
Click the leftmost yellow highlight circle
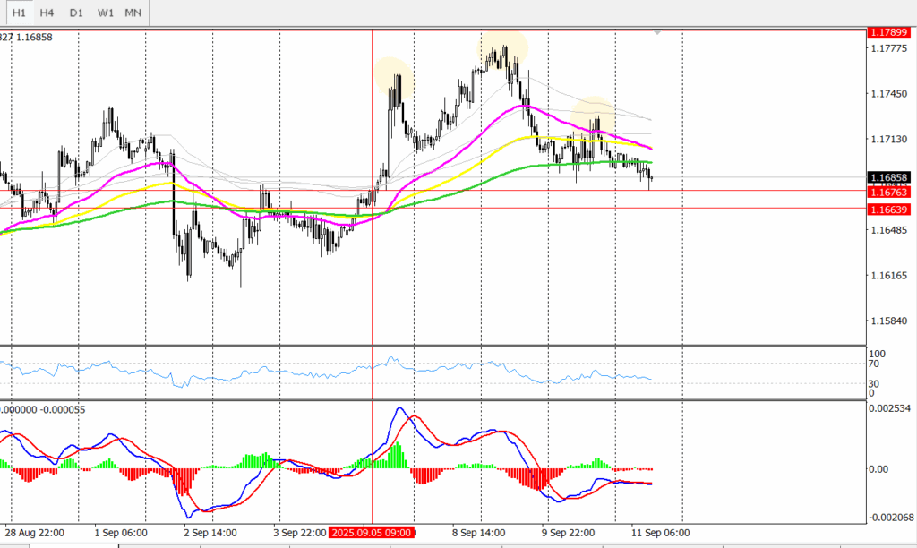[391, 75]
